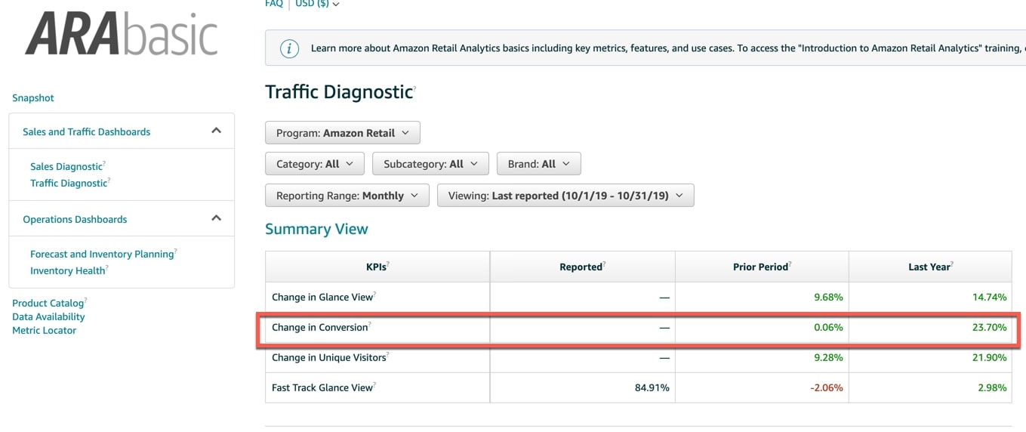1026x432 pixels.
Task: Open the Sales Diagnostic dashboard
Action: pos(66,167)
